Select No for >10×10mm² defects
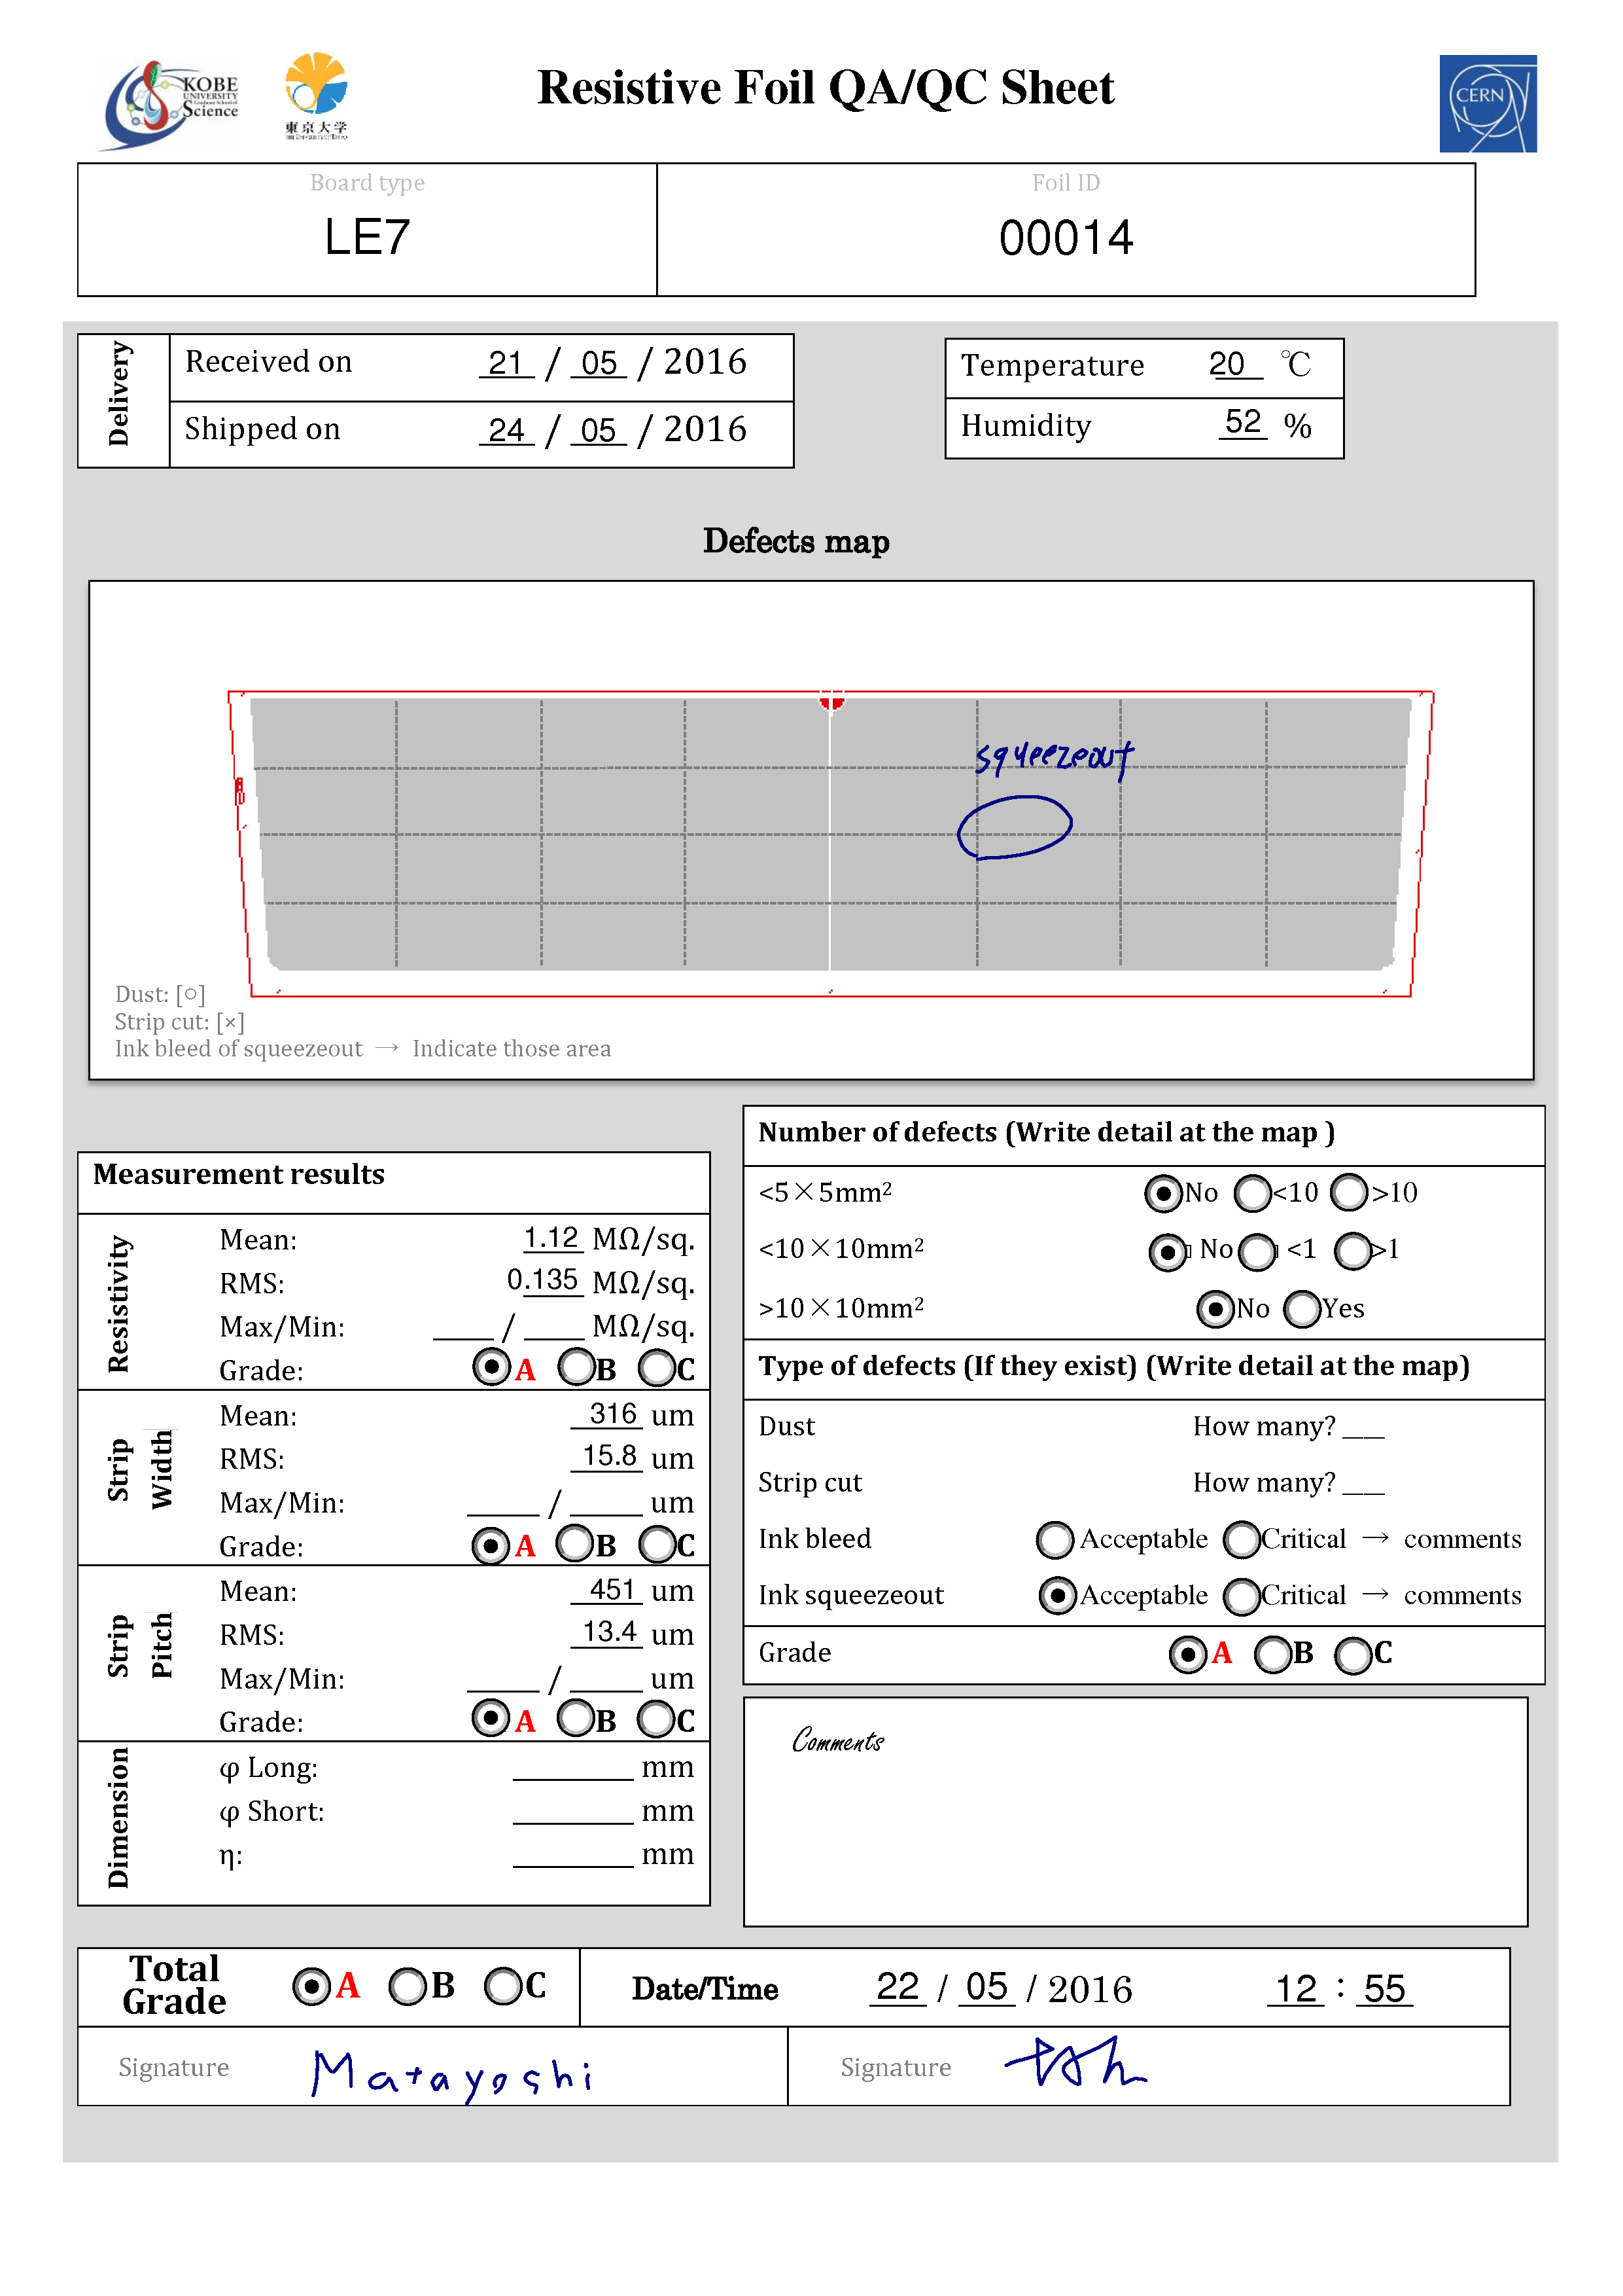 point(1215,1308)
